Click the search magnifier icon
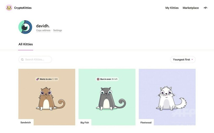The image size is (214, 133). pyautogui.click(x=22, y=60)
